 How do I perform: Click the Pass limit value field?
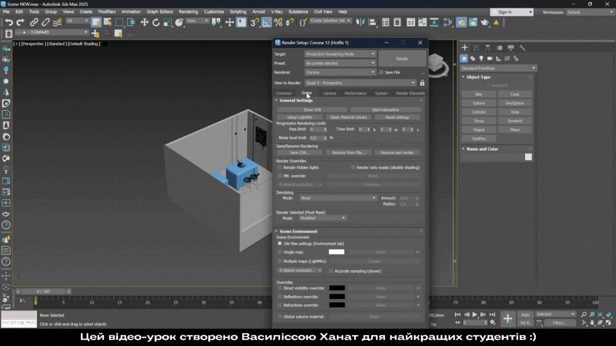[316, 129]
